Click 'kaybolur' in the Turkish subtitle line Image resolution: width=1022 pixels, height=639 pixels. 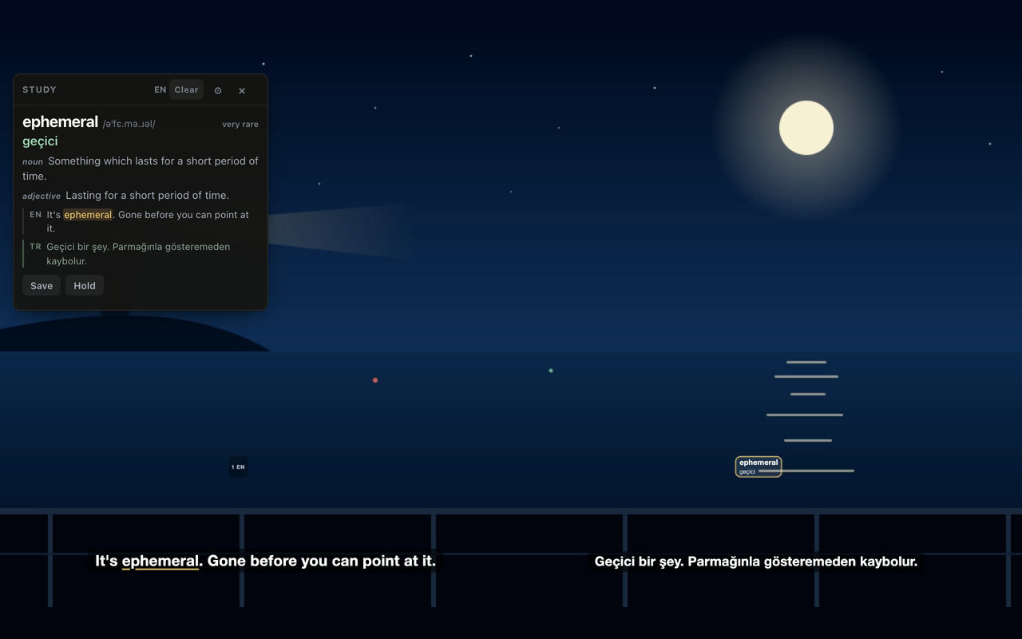886,562
